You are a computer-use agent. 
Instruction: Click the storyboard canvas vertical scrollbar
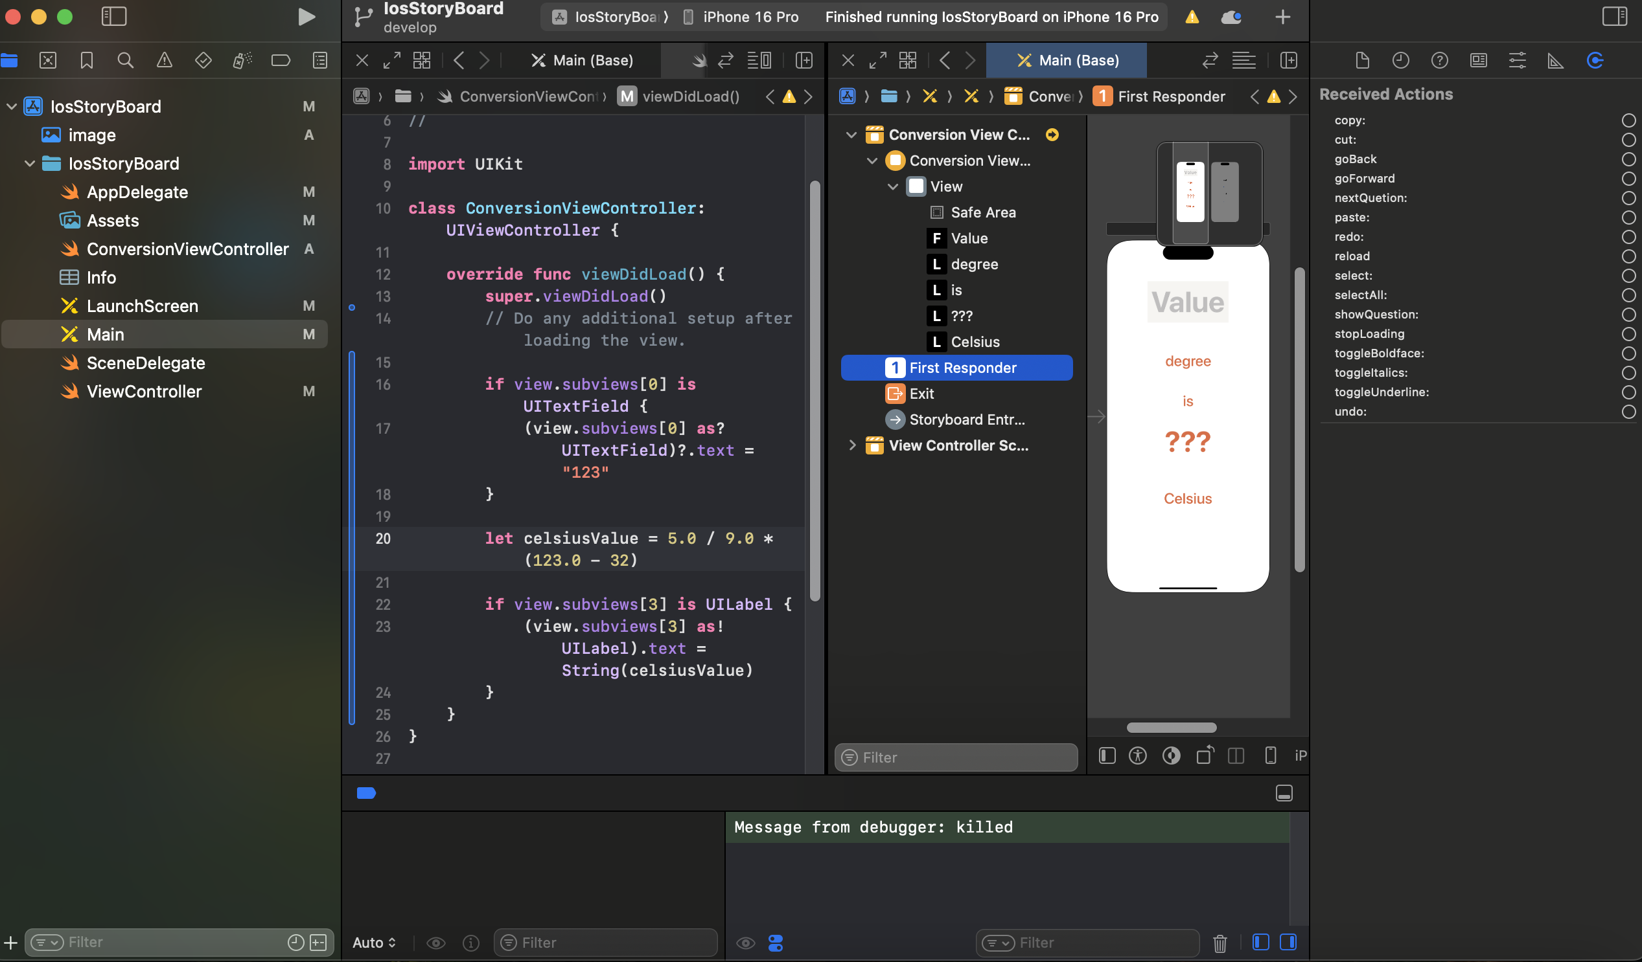click(x=1299, y=419)
